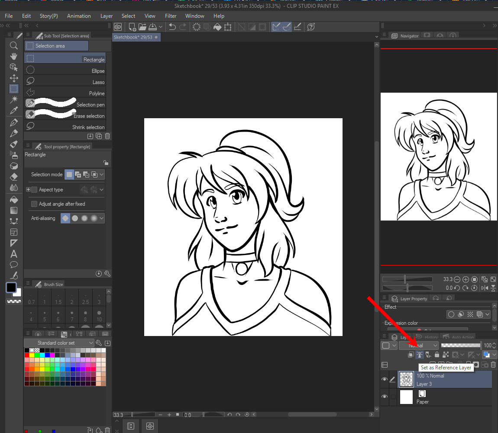Pick the red swatch in the color set

pyautogui.click(x=27, y=355)
